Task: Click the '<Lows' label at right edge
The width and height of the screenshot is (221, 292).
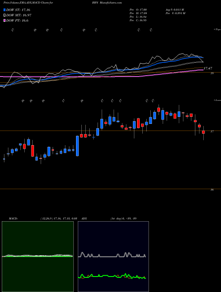Action: (x=217, y=100)
